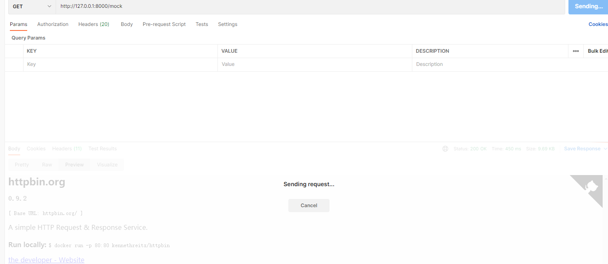
Task: Select the response Cookies tab
Action: point(36,149)
